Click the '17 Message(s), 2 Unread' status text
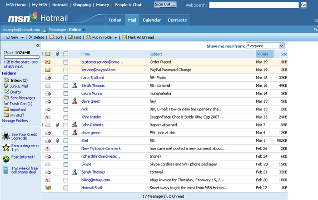Viewport: 318px width, 200px height. point(163,196)
